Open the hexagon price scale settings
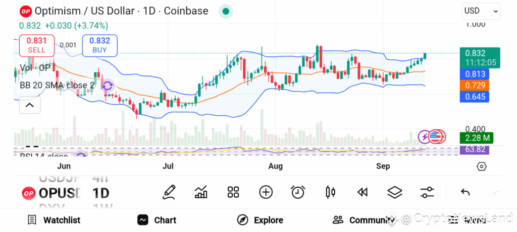Screen dimensions: 517x232 click(481, 167)
